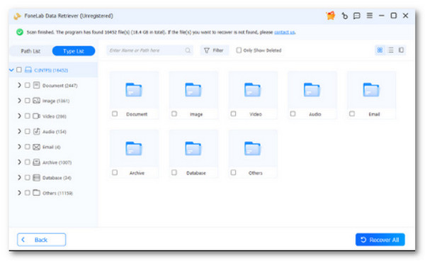The height and width of the screenshot is (261, 425).
Task: Switch to content detail view
Action: coord(401,50)
